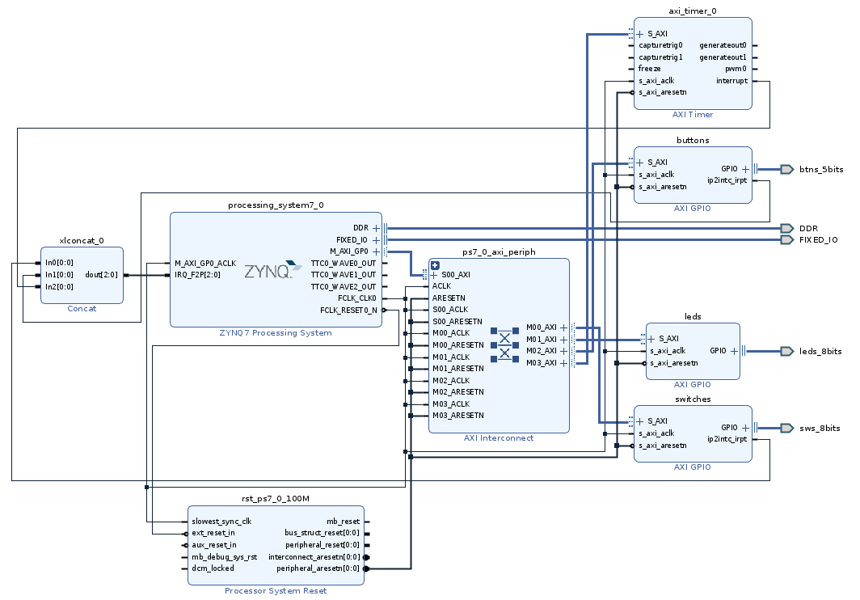
Task: Expand GPIO interface on switches block
Action: tap(745, 428)
